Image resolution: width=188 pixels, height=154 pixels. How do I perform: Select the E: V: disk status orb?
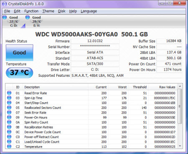pyautogui.click(x=28, y=17)
